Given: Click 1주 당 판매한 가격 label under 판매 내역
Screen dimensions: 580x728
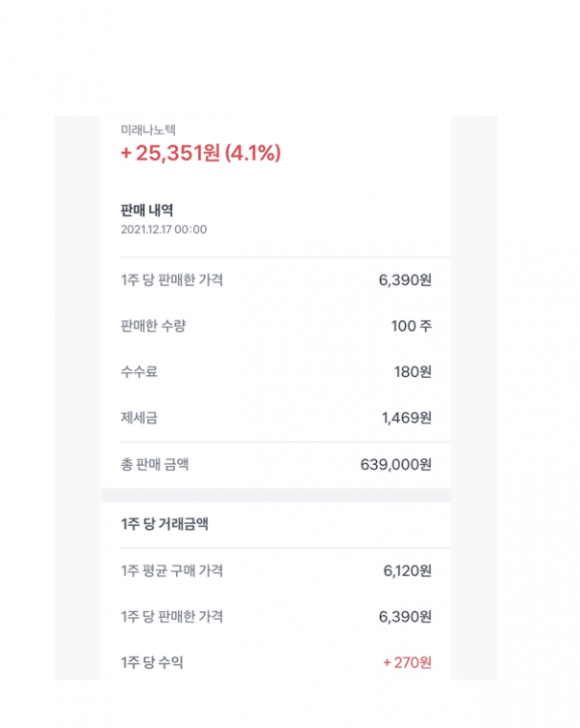Looking at the screenshot, I should coord(172,279).
